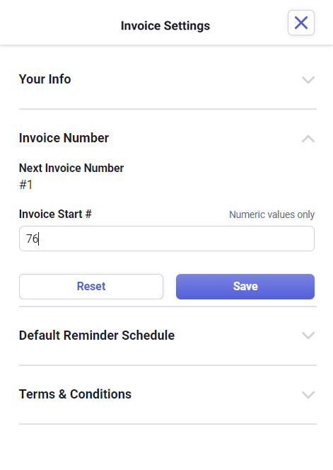This screenshot has height=470, width=333.
Task: Open Default Reminder Schedule section heading
Action: tap(97, 335)
